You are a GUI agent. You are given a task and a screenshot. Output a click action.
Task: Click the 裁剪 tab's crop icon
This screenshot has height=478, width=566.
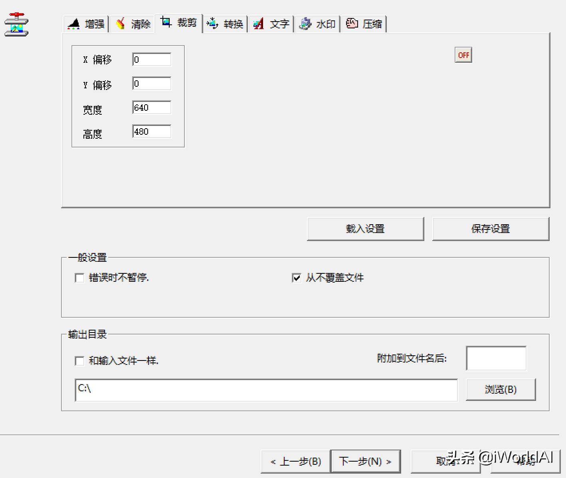point(166,22)
